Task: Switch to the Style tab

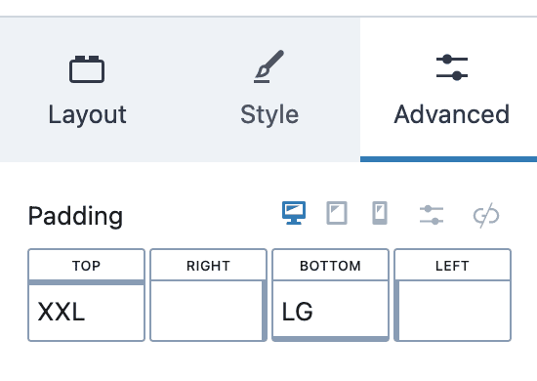Action: click(269, 90)
